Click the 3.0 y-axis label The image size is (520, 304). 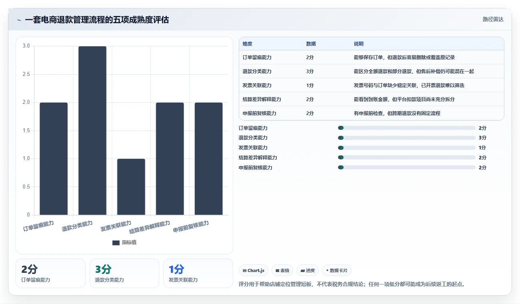[26, 46]
